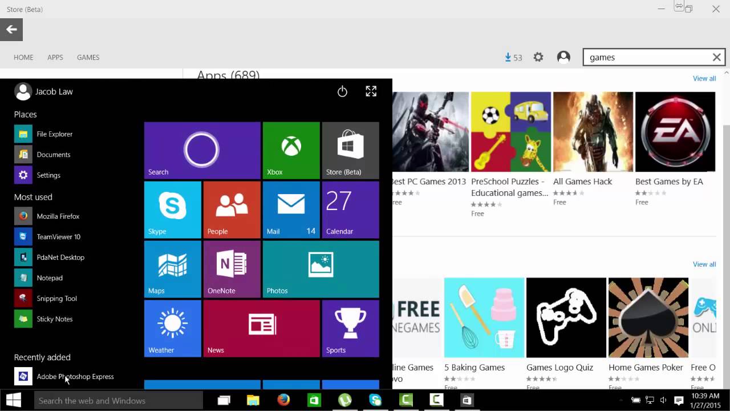Open the Xbox tile
The image size is (730, 411).
coord(291,150)
